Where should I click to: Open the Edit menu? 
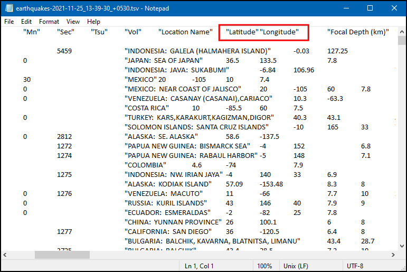26,22
